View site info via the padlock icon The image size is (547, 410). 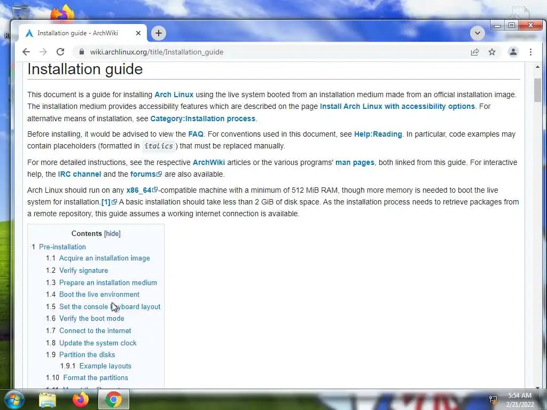point(82,52)
